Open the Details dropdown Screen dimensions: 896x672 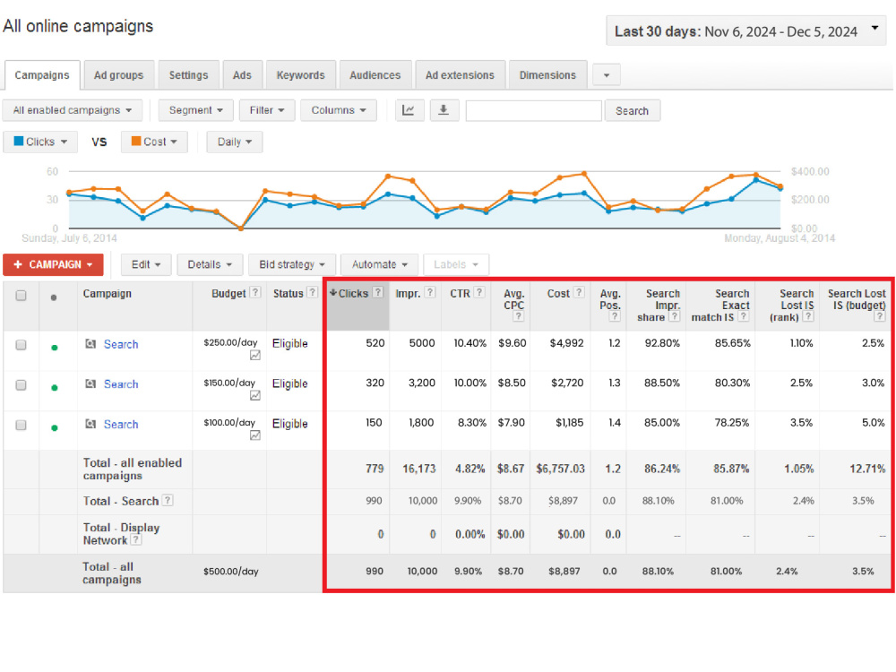(x=210, y=264)
